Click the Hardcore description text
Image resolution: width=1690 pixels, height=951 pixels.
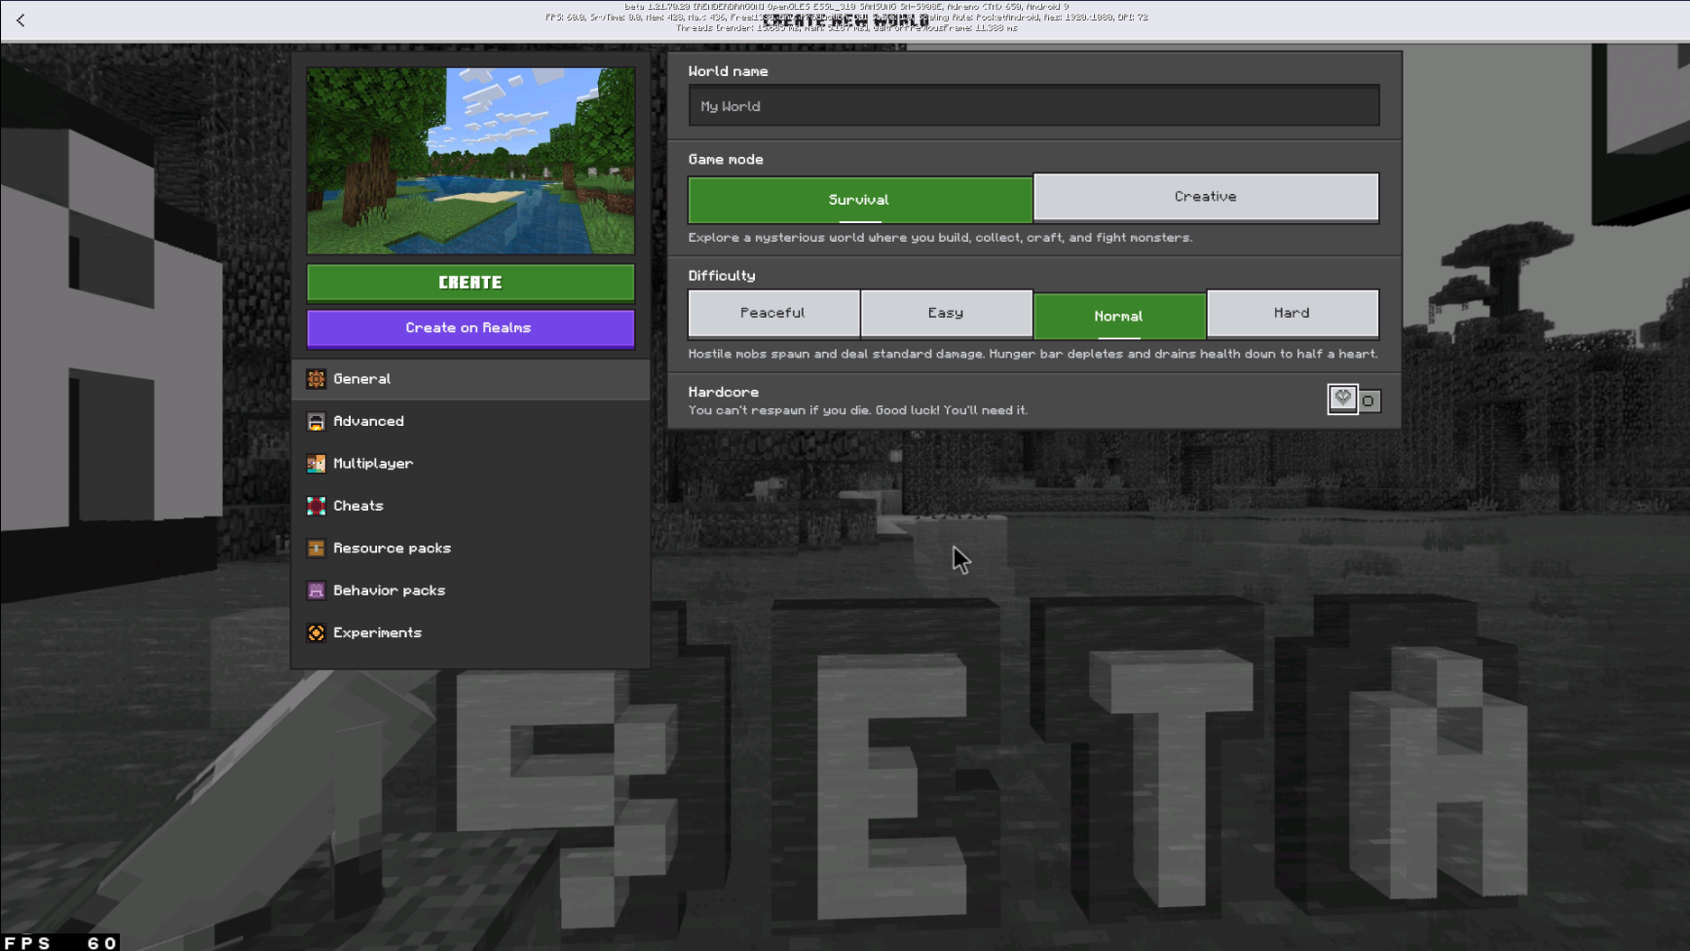pos(857,410)
